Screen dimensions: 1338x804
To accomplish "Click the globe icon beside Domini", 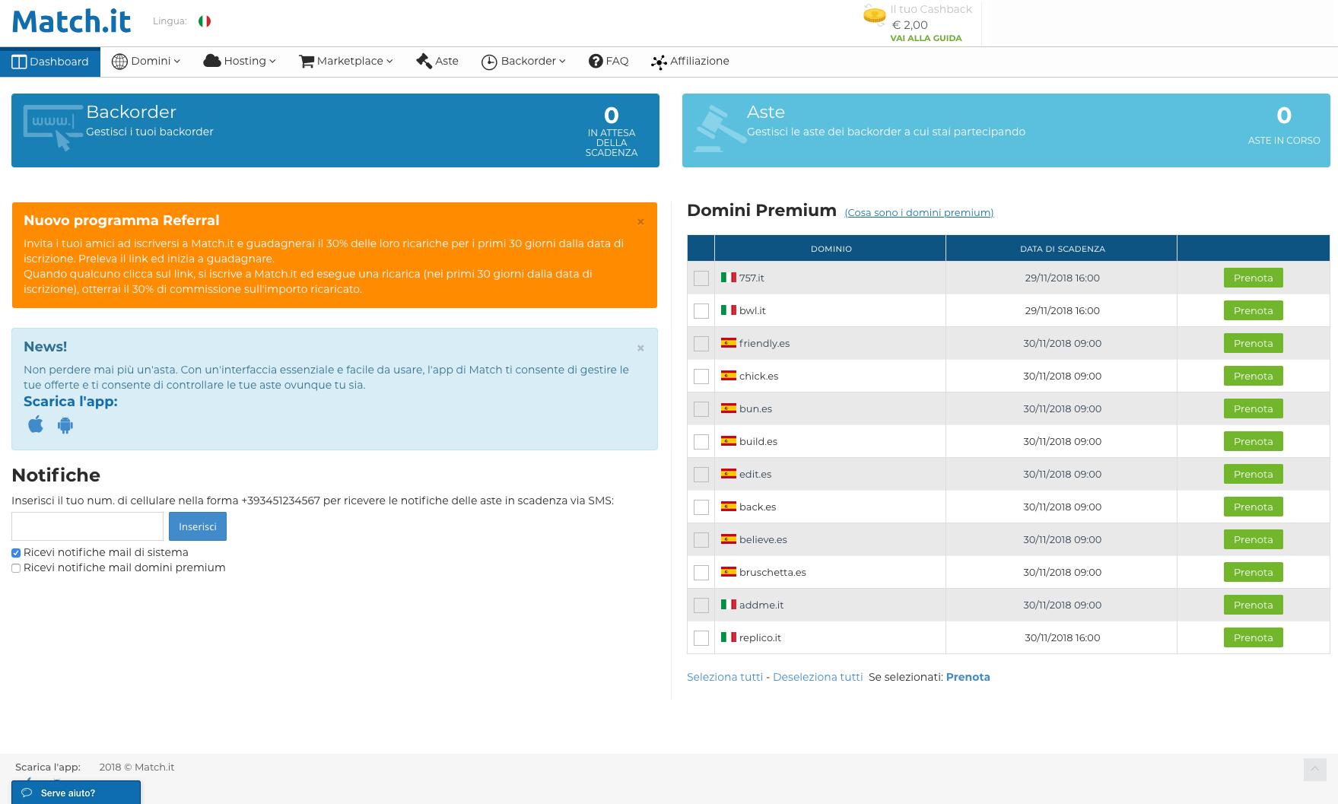I will tap(119, 62).
